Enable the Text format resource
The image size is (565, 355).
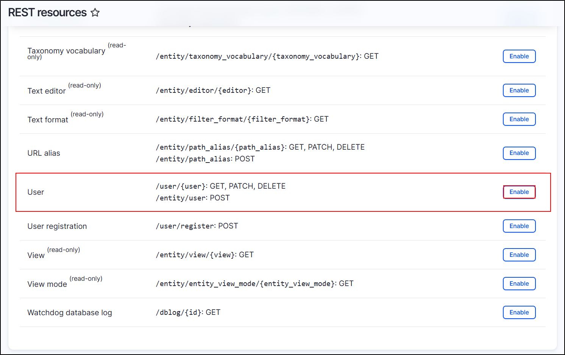519,119
